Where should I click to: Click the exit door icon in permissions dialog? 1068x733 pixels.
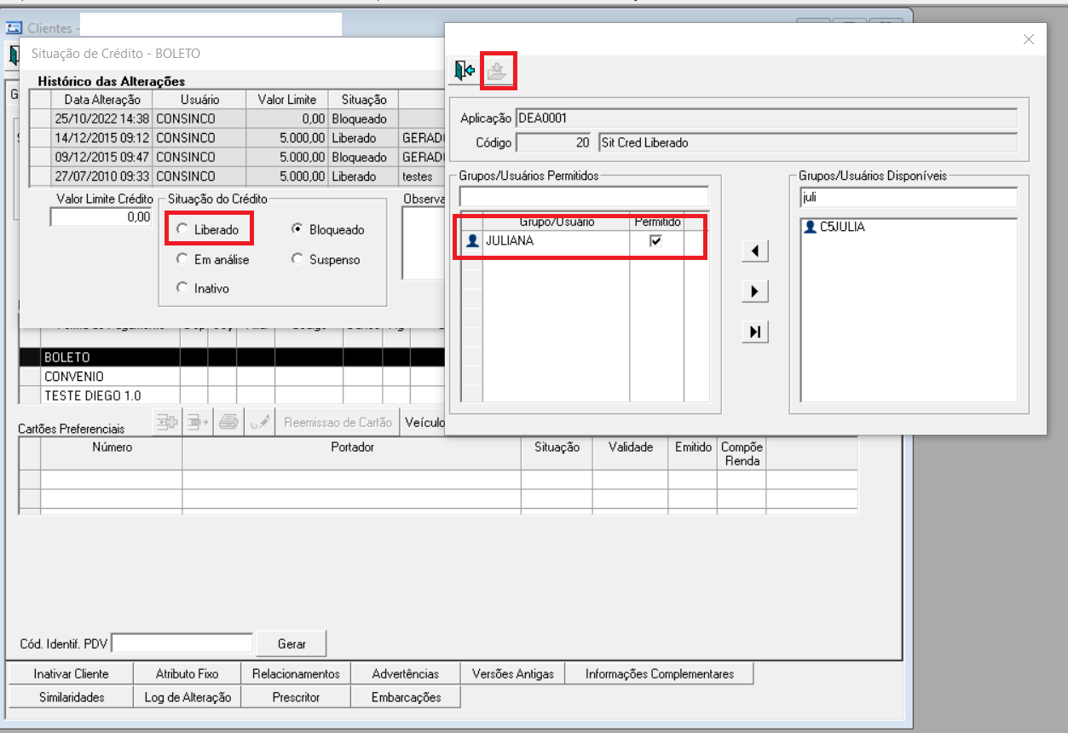click(464, 72)
